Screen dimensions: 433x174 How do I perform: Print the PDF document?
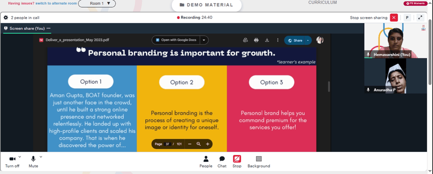(256, 40)
